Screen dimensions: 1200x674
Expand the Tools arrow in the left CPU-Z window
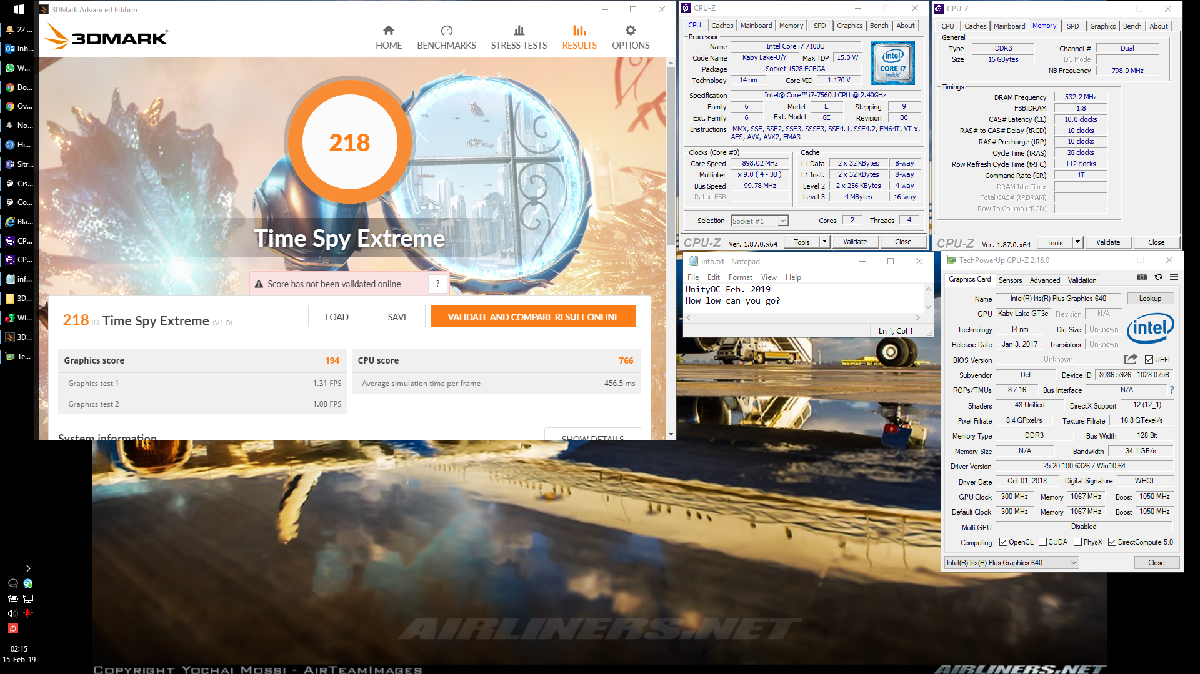click(824, 242)
